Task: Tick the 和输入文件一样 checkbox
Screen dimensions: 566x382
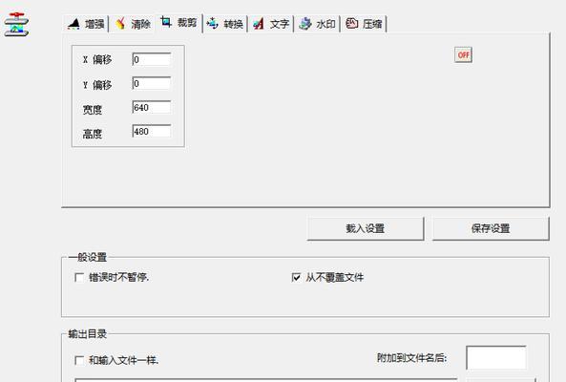Action: pyautogui.click(x=79, y=360)
